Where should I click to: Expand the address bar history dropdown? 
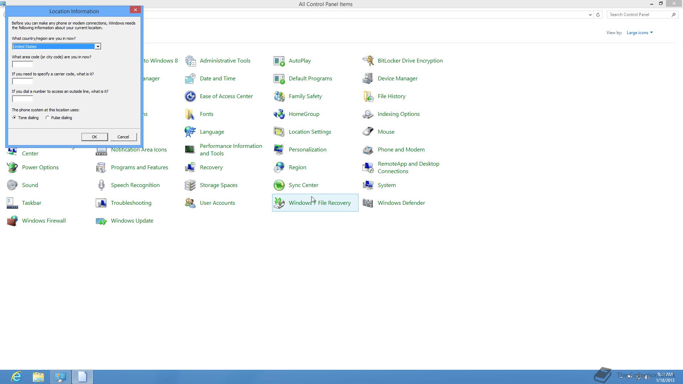(590, 15)
